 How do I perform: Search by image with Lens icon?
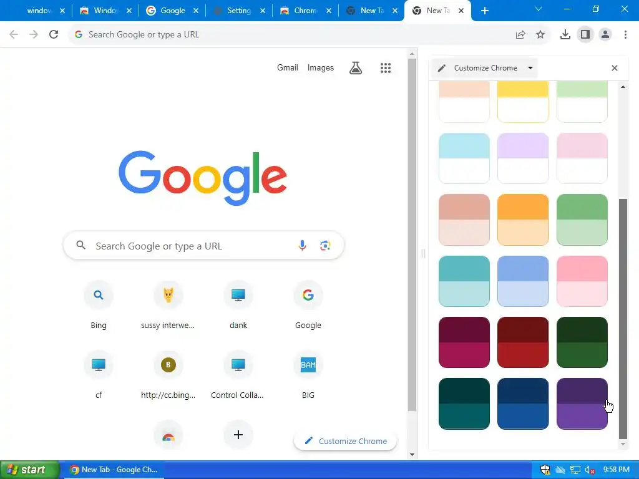(325, 246)
